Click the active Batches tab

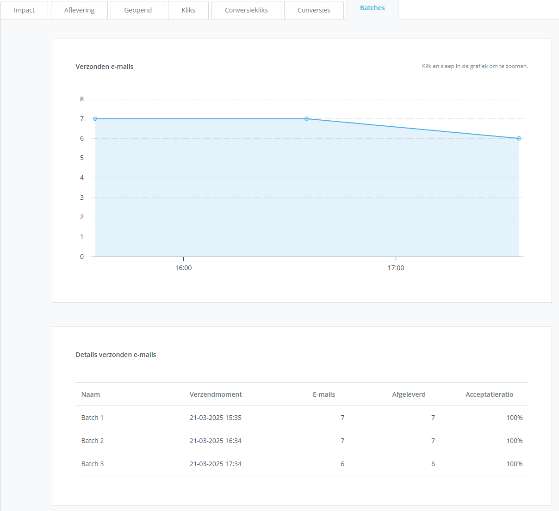coord(372,8)
